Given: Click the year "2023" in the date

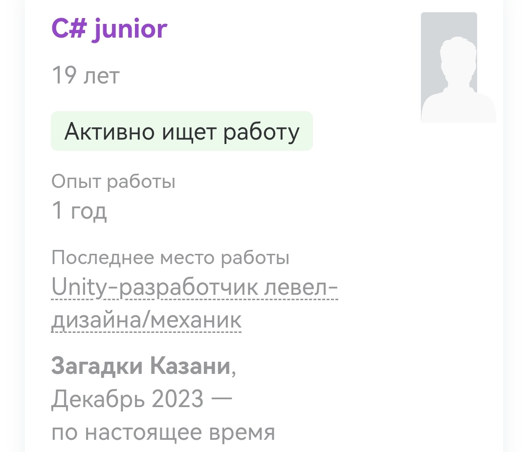Looking at the screenshot, I should click(x=177, y=399).
